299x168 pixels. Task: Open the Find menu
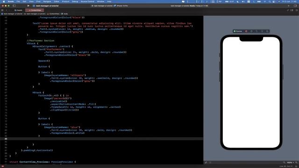coord(38,1)
